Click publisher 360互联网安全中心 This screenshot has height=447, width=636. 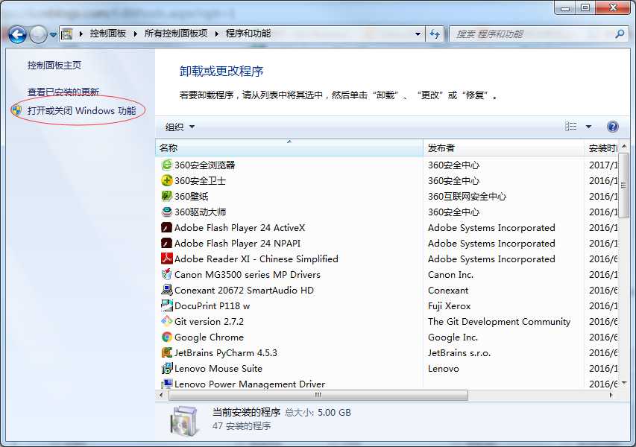pos(467,197)
